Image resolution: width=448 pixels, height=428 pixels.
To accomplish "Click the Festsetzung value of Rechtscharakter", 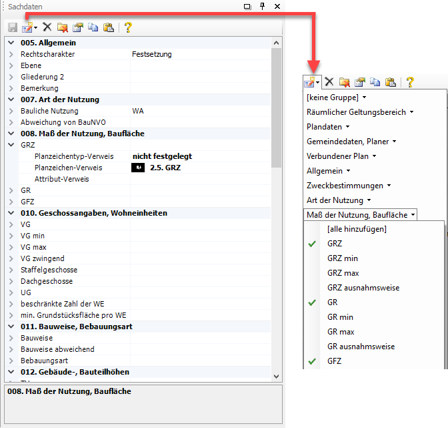I will coord(152,54).
